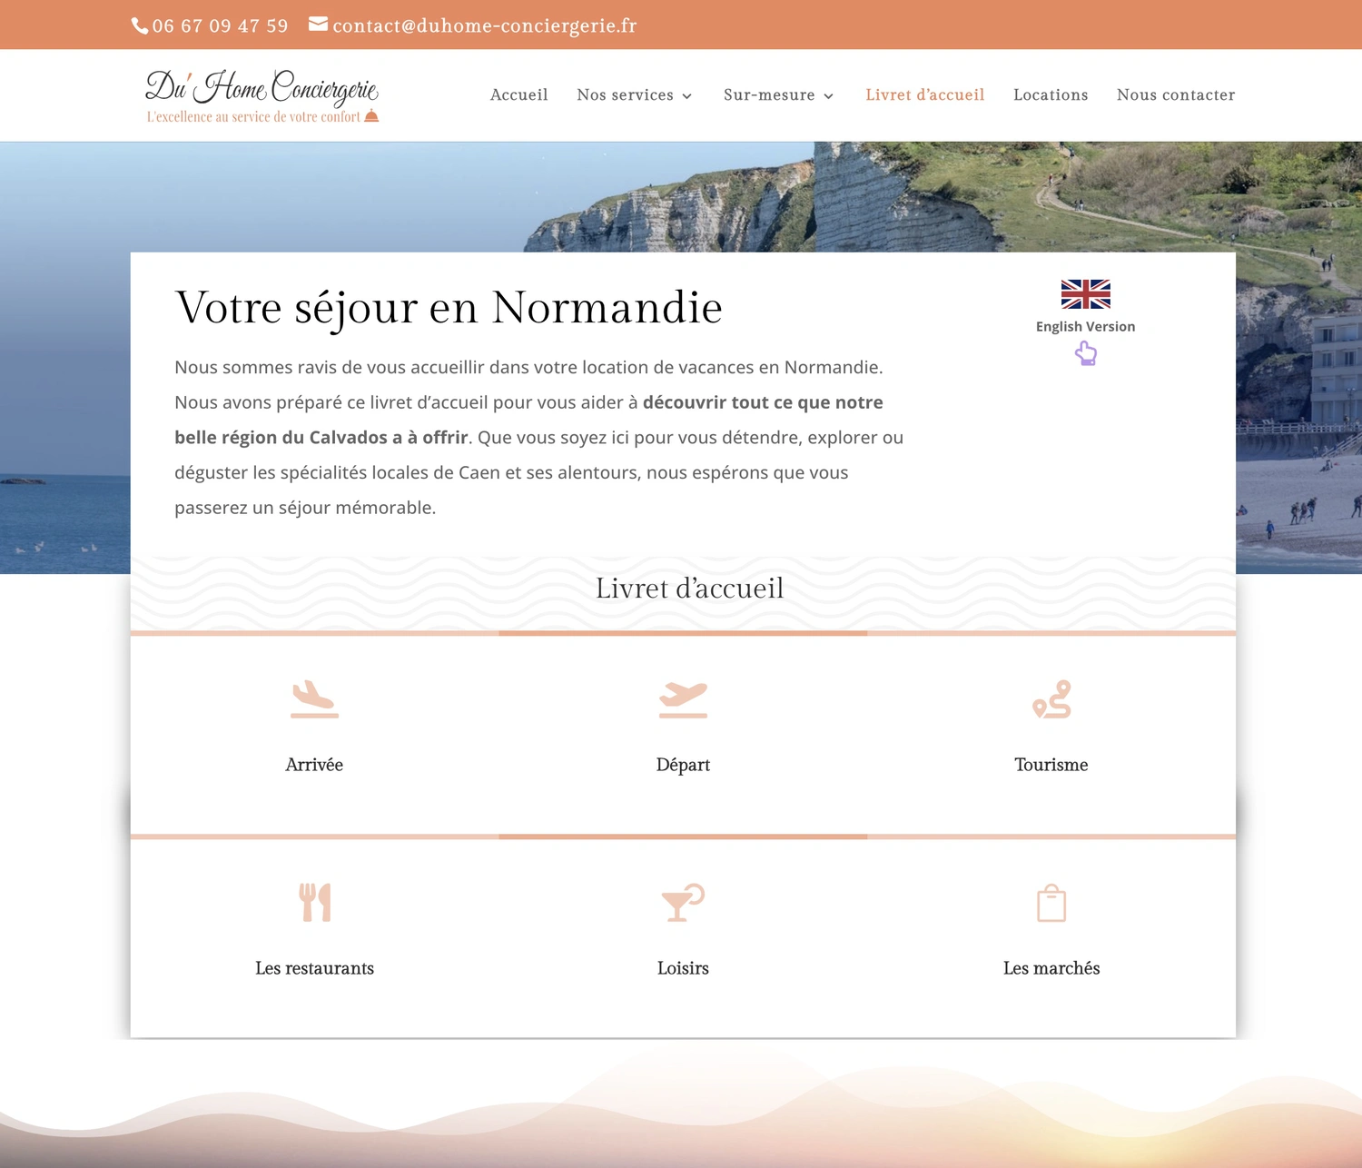Viewport: 1362px width, 1168px height.
Task: Click the Livret d'accueil section heading
Action: (689, 589)
